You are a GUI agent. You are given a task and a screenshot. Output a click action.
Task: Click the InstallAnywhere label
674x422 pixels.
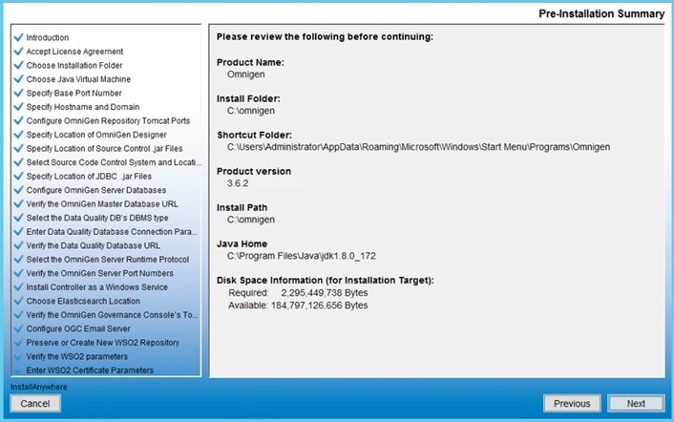(x=39, y=387)
